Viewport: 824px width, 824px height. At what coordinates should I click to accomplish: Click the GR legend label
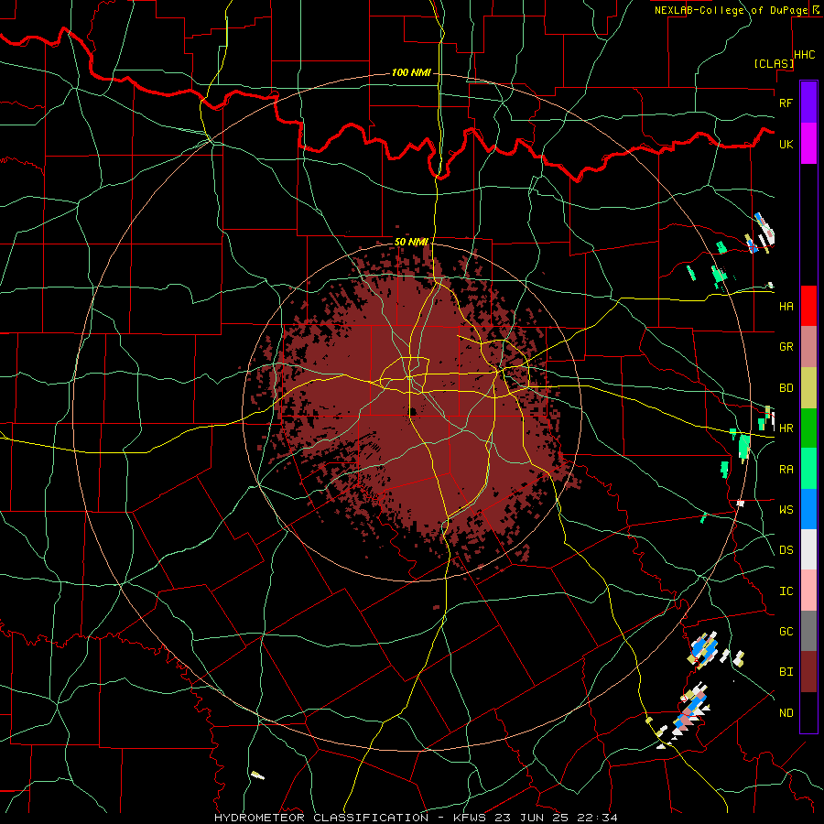pos(786,347)
